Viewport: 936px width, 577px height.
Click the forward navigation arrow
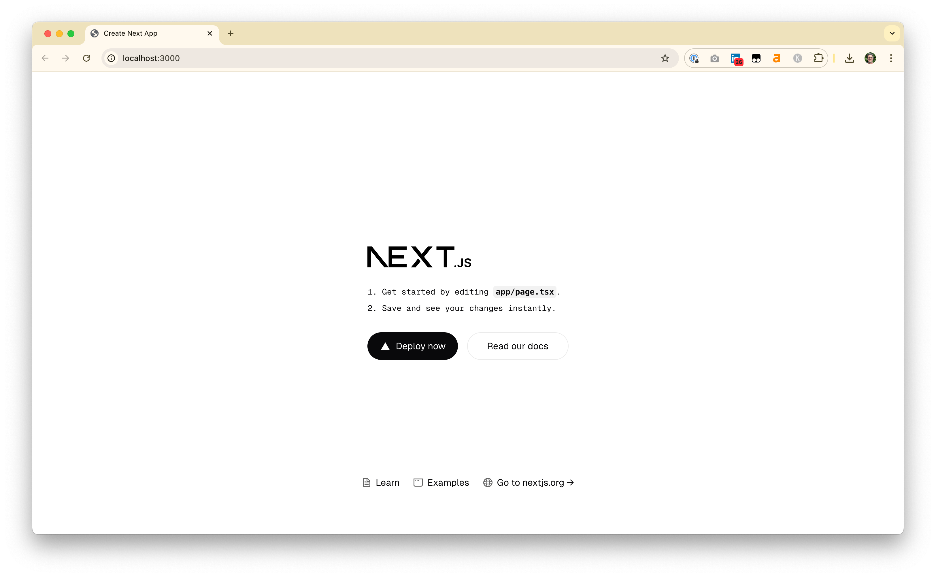point(65,58)
